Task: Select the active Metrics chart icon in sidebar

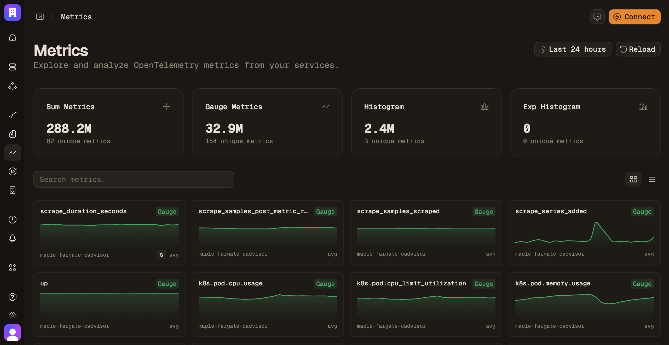Action: 13,153
